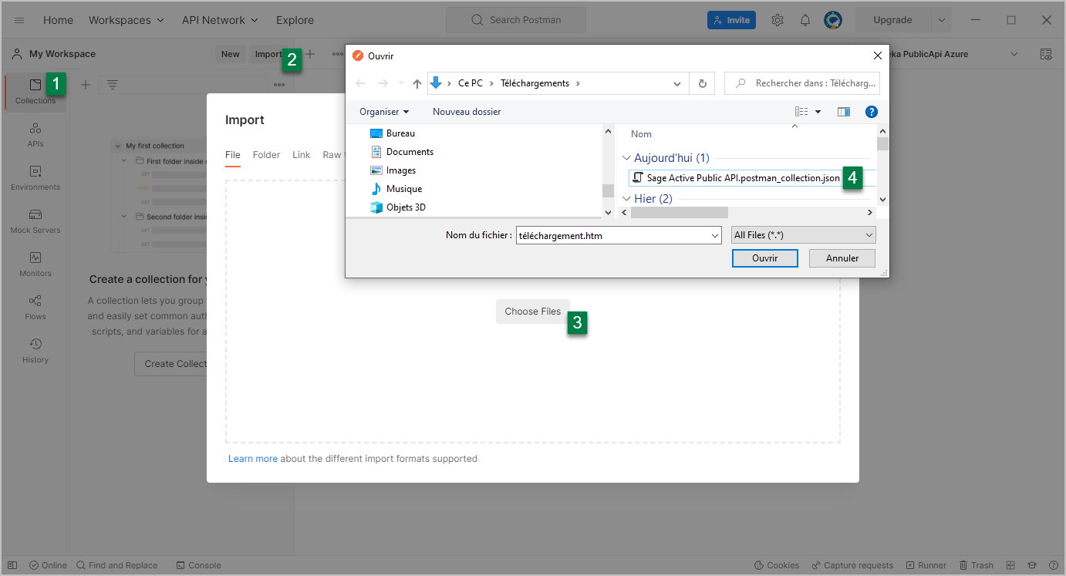Open Postman settings gear

[778, 20]
